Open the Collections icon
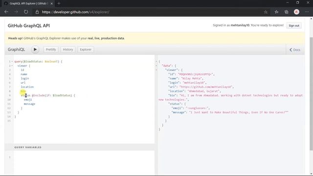 287,12
